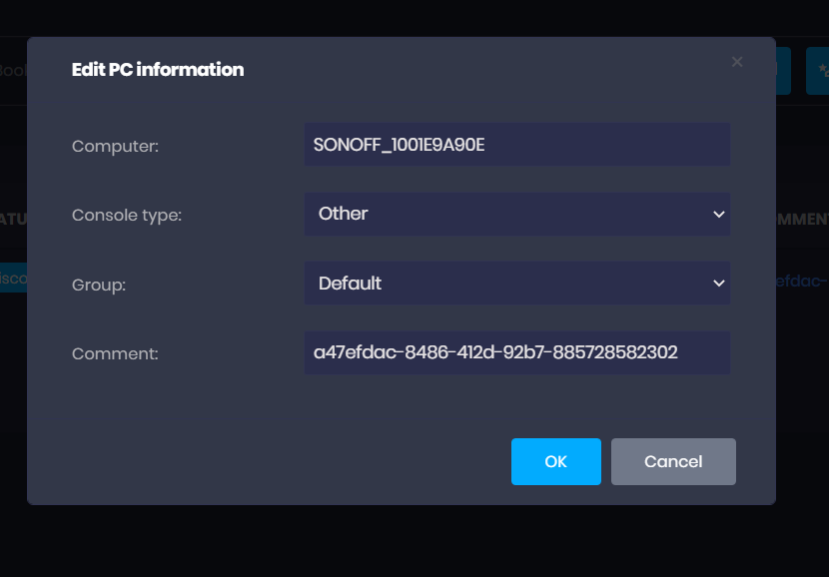Click the Console type: label
Image resolution: width=829 pixels, height=577 pixels.
(x=127, y=215)
